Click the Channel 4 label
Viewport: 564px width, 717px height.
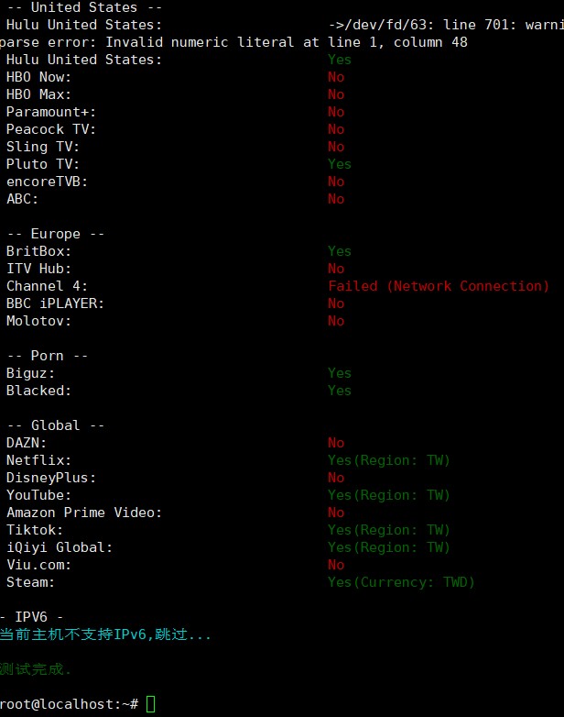click(x=47, y=286)
